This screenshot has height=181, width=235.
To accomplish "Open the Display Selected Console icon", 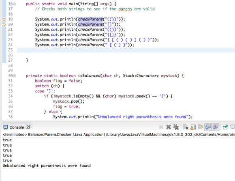I will [233, 127].
